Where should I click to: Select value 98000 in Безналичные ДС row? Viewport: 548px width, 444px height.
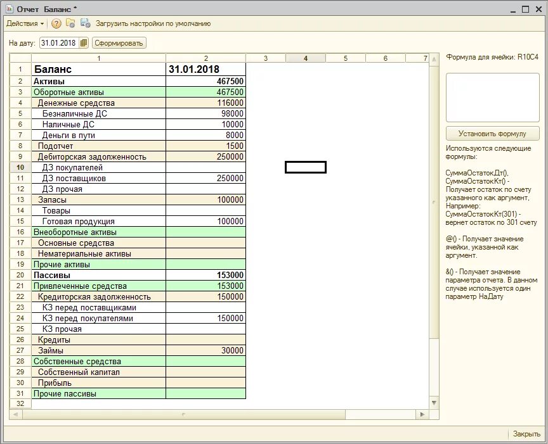[206, 113]
